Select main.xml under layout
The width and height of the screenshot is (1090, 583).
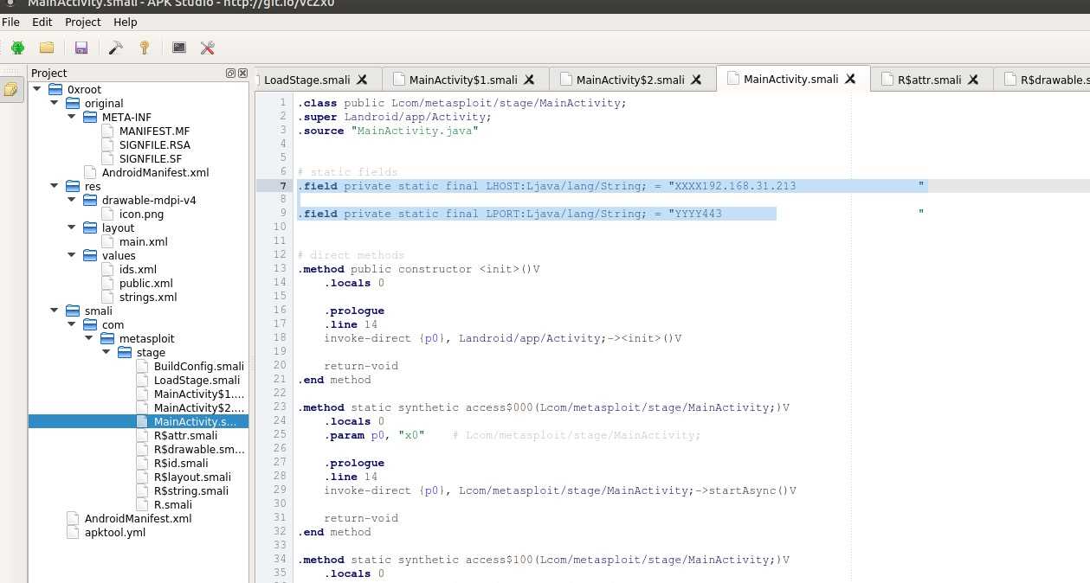tap(144, 241)
